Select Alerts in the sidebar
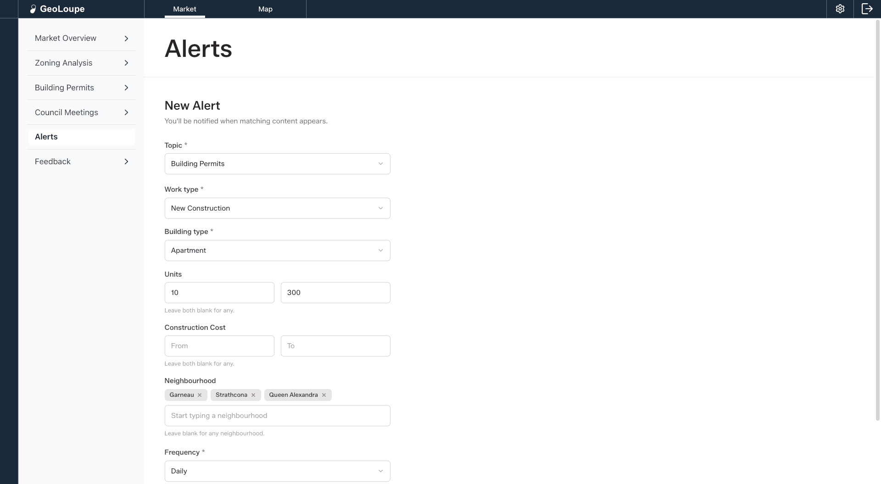Screen dimensions: 881x484 pyautogui.click(x=81, y=137)
